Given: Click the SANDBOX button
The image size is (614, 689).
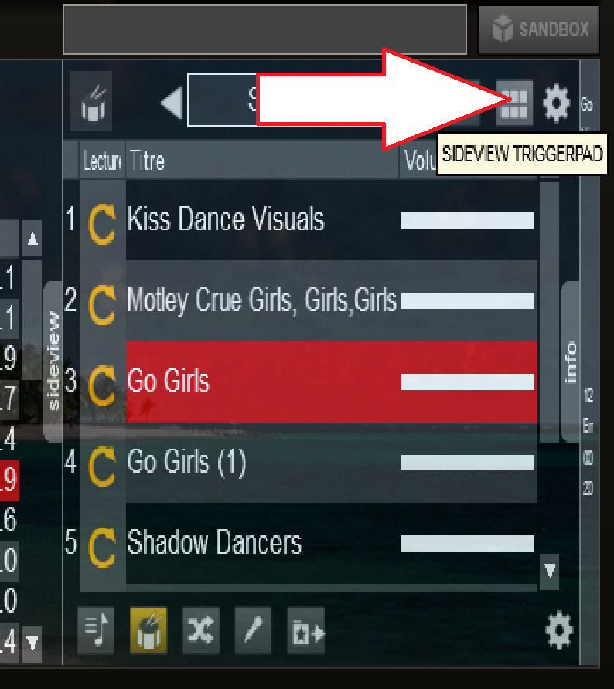Looking at the screenshot, I should [538, 30].
